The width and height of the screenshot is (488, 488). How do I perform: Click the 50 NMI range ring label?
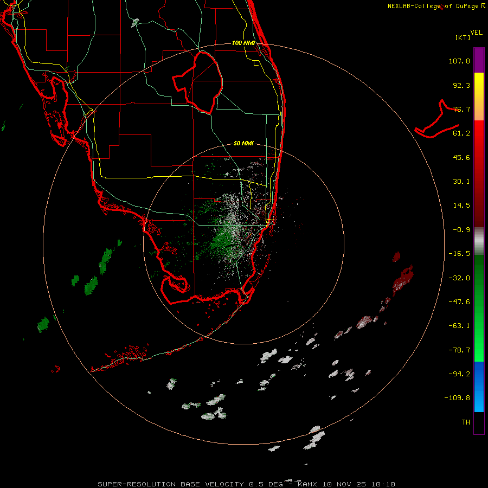[243, 144]
